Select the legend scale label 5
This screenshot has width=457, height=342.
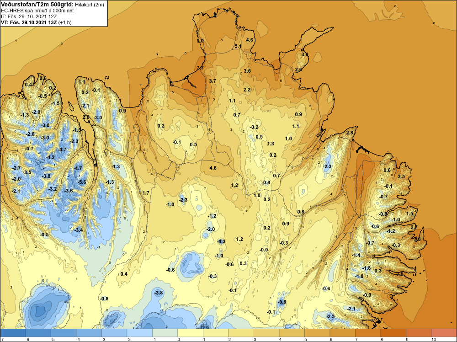[305, 339]
